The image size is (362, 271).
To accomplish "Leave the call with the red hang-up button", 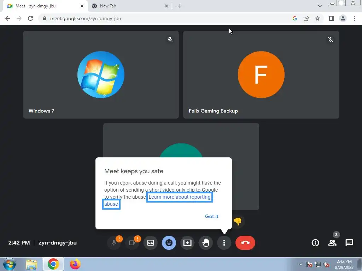I will coord(245,243).
